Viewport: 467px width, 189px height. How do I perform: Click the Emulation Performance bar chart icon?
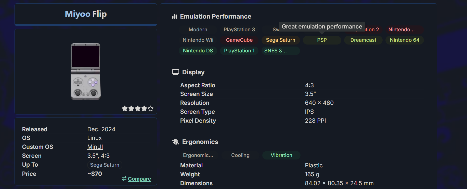(174, 17)
